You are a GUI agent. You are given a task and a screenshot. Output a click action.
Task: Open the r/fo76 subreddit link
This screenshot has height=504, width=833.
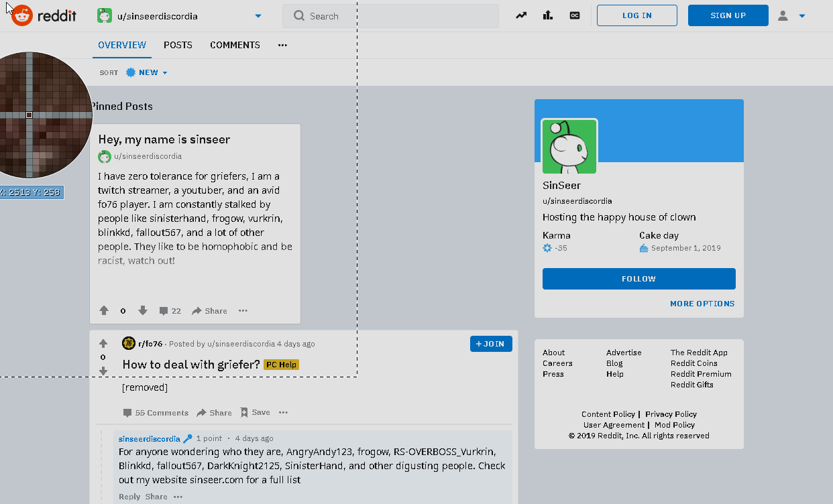pos(150,344)
